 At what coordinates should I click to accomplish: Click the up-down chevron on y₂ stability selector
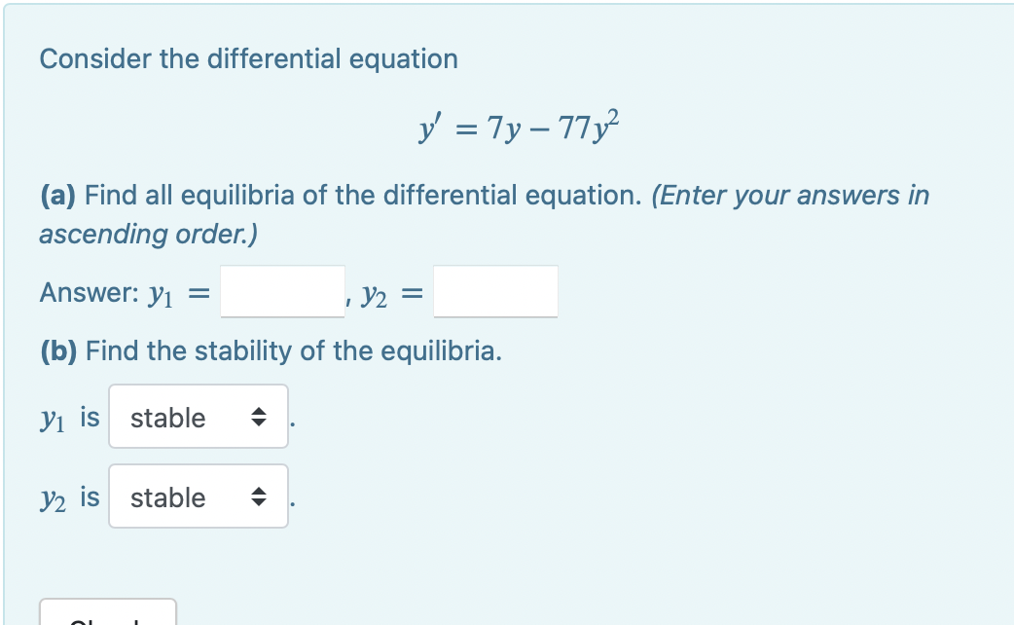click(x=259, y=496)
